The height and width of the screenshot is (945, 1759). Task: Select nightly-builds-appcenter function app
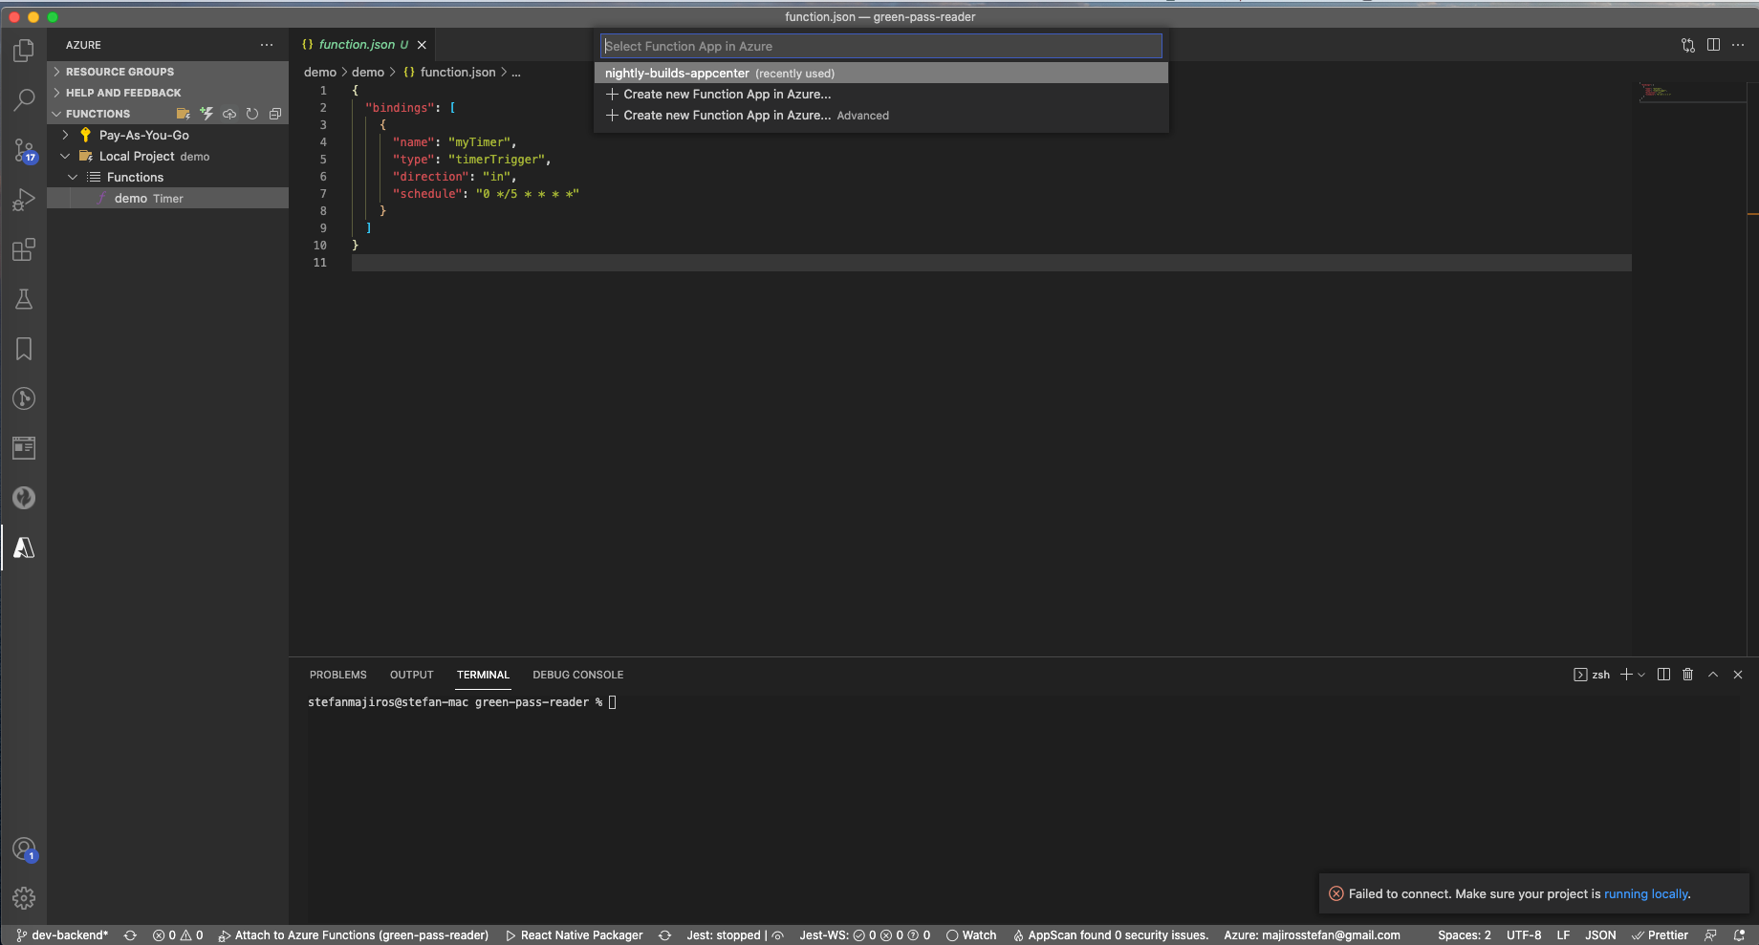point(880,73)
